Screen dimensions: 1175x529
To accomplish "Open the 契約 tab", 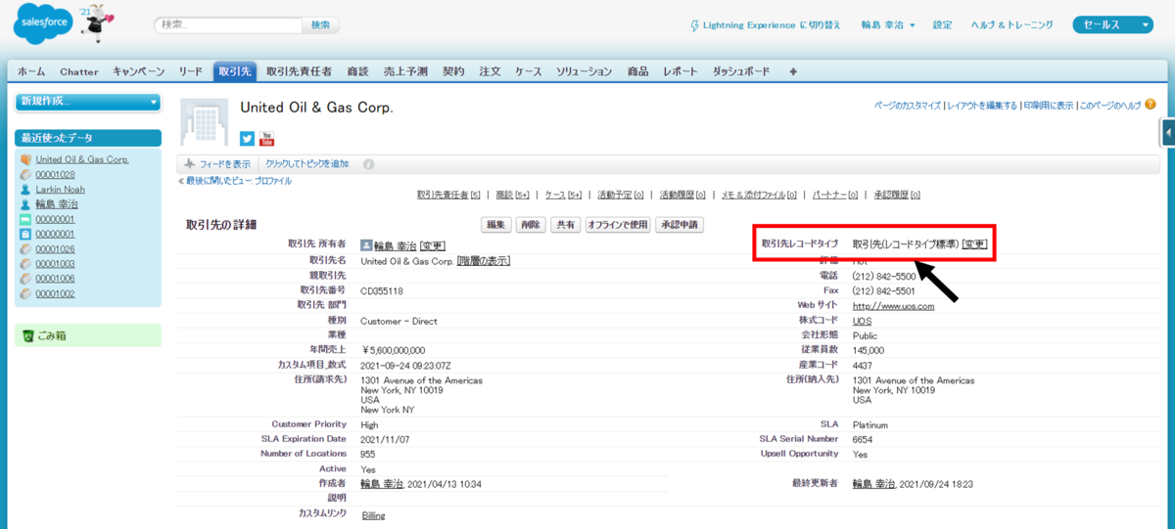I will tap(453, 71).
